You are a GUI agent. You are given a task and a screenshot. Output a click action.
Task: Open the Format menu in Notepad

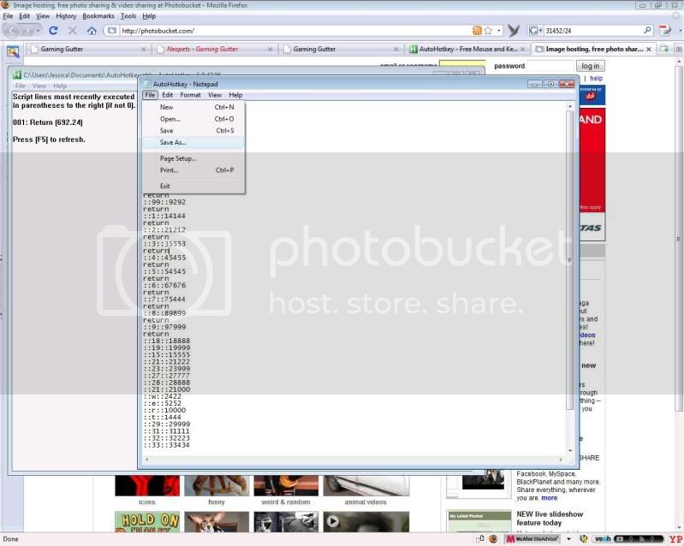190,95
